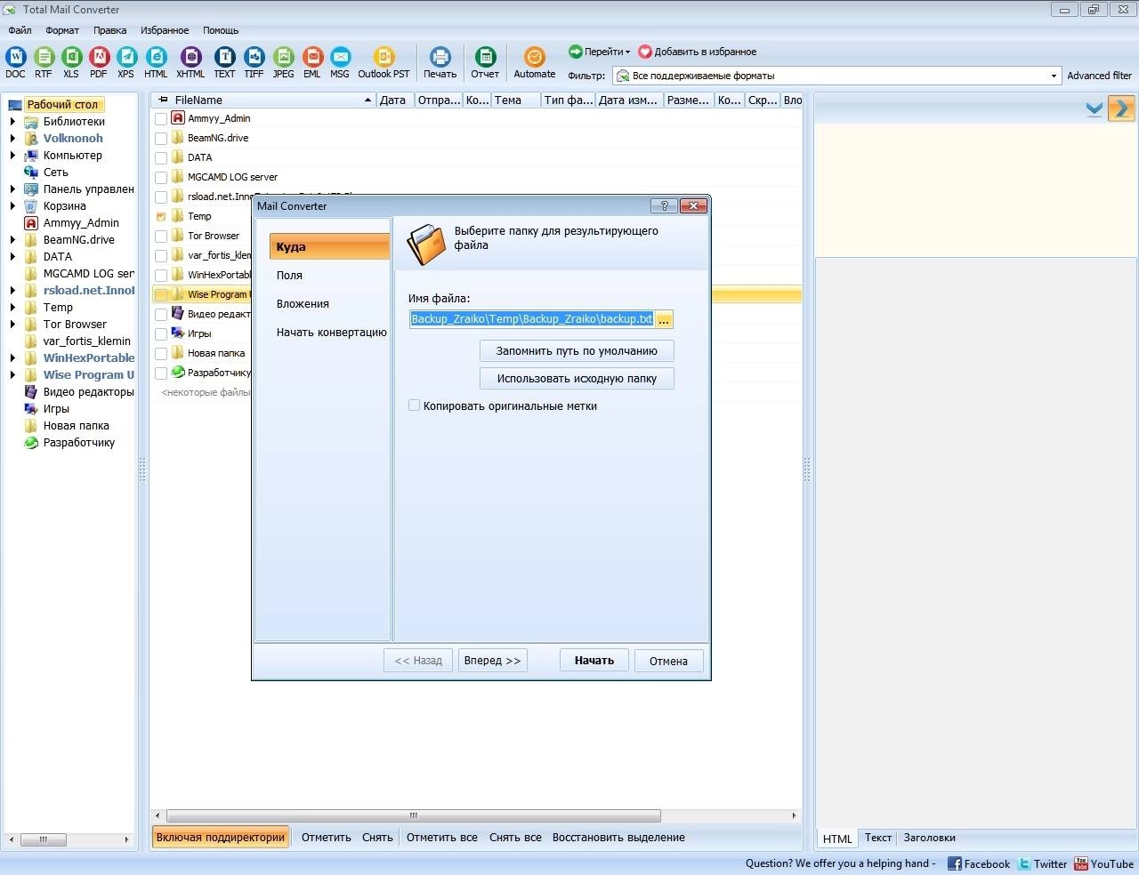Check the Ammyy_Admin file checkbox
The height and width of the screenshot is (875, 1139).
click(161, 119)
